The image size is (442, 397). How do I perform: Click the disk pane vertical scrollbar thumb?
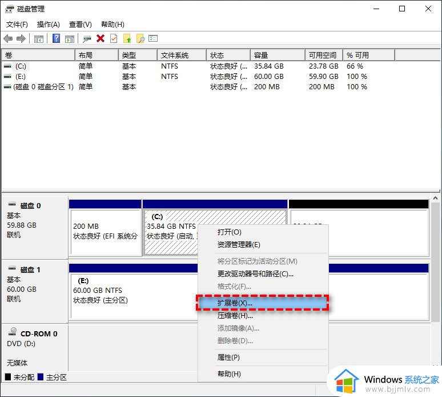pyautogui.click(x=435, y=262)
